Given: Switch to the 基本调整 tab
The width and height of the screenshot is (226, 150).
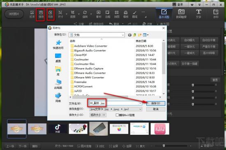Looking at the screenshot, I should pos(164,14).
